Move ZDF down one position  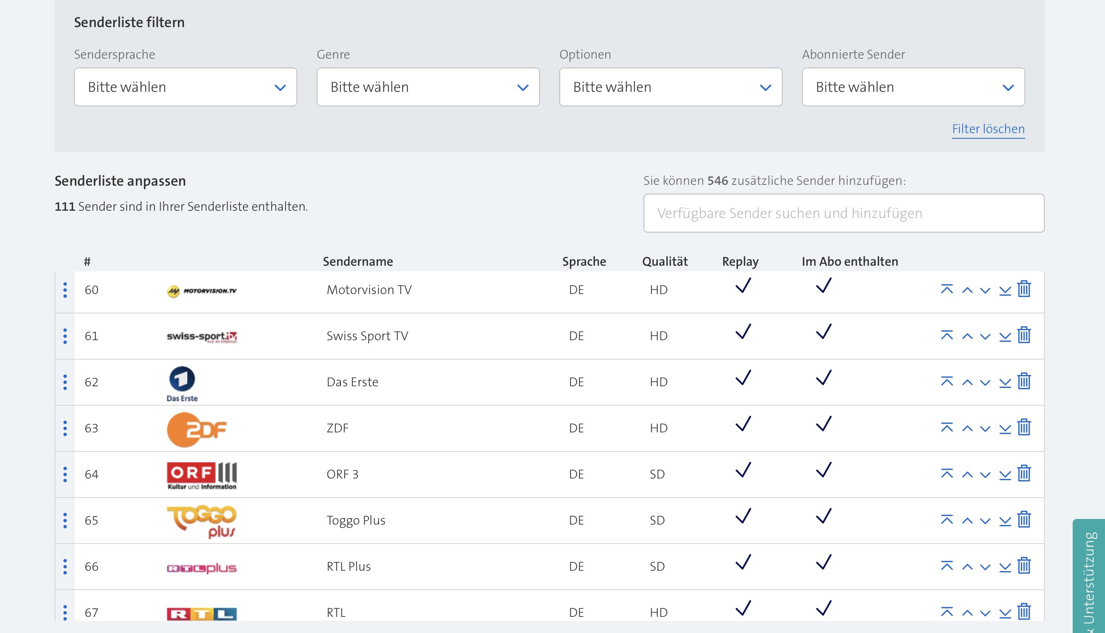(984, 429)
